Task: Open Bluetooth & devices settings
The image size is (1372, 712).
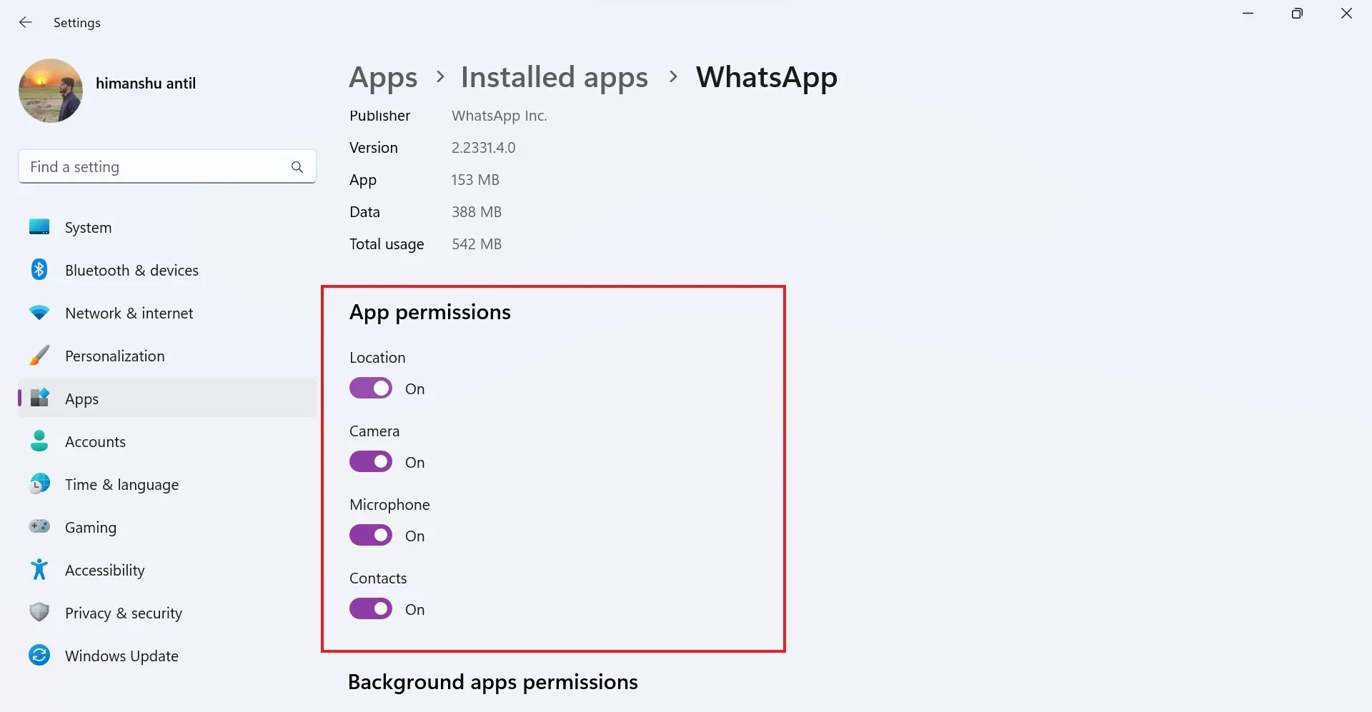Action: point(38,270)
